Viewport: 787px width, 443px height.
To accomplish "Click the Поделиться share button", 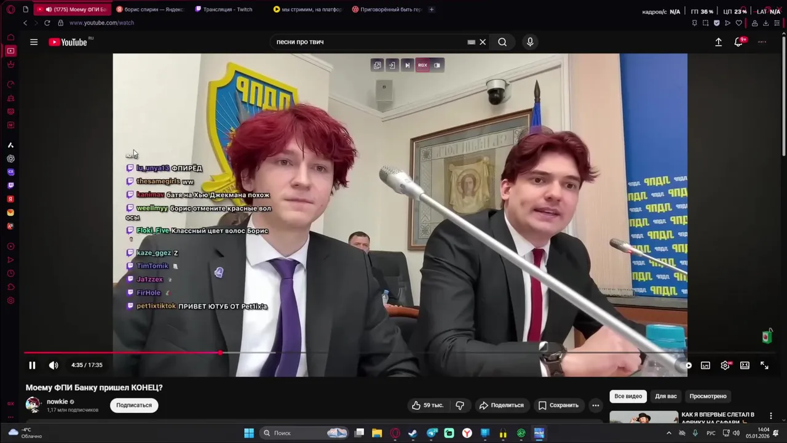I will (x=501, y=405).
